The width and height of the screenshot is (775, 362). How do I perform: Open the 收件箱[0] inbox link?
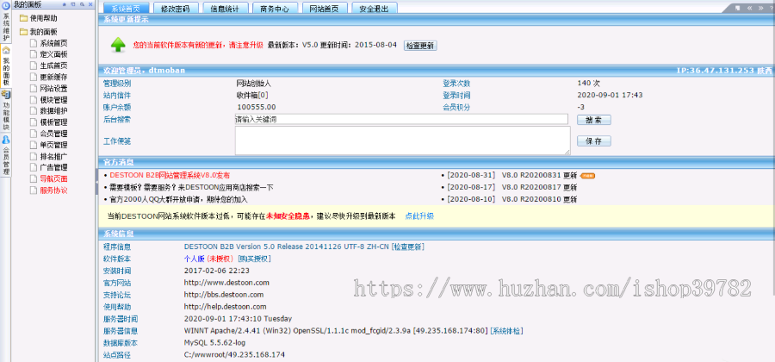pyautogui.click(x=252, y=95)
